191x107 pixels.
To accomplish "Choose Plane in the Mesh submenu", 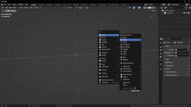I will (x=130, y=37).
